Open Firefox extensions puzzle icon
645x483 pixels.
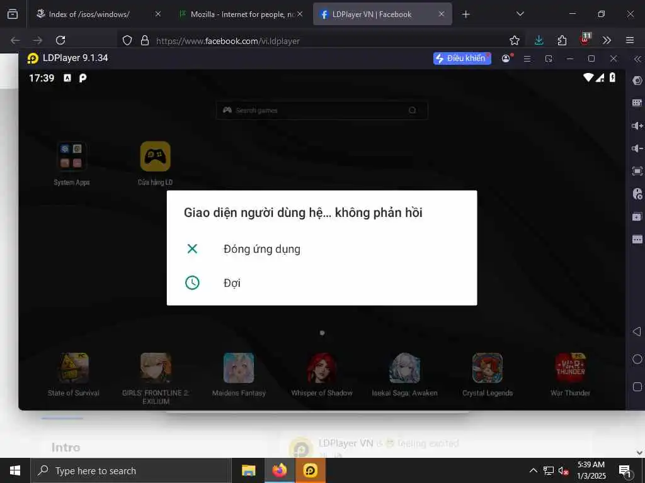click(x=562, y=40)
